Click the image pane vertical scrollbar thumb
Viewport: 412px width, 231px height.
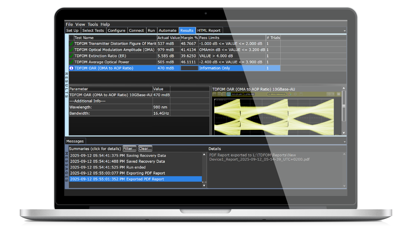click(x=344, y=106)
